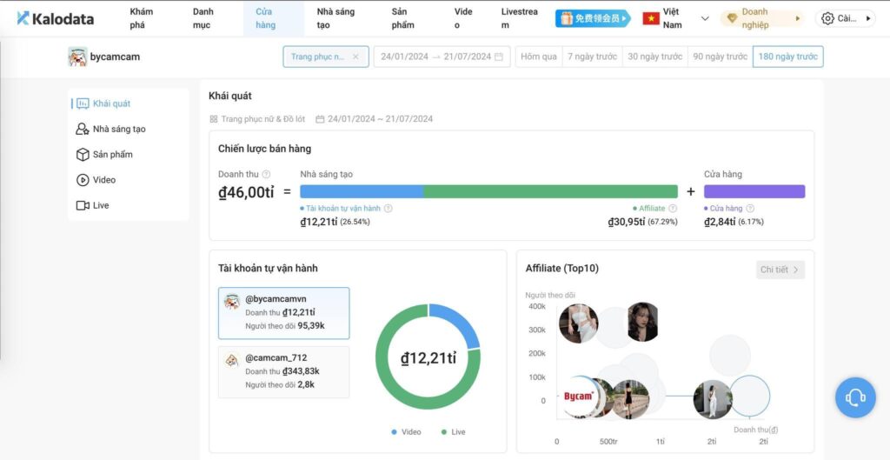Open Nhà sáng tạo in the sidebar
890x460 pixels.
pos(119,129)
